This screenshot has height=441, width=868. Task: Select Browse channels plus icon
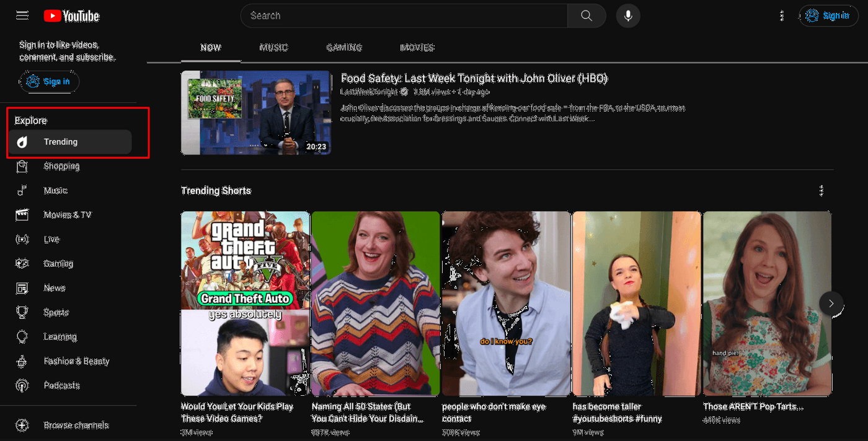(x=22, y=425)
